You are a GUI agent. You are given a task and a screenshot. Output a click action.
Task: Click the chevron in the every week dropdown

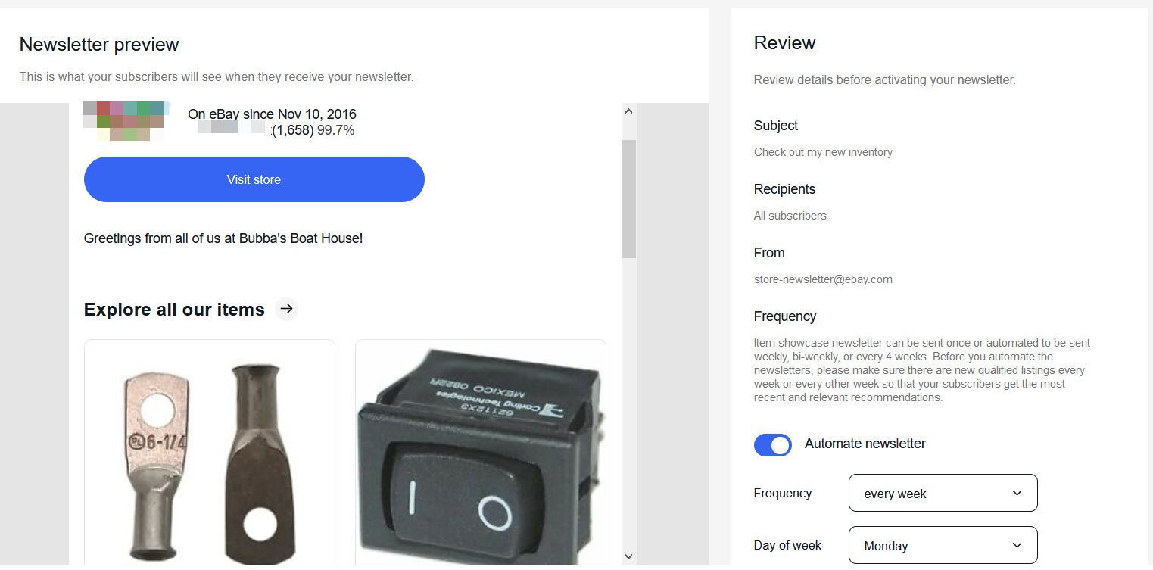[x=1017, y=494]
